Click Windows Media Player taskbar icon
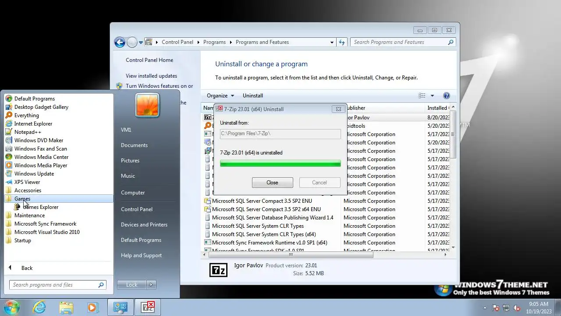Image resolution: width=561 pixels, height=316 pixels. (x=92, y=307)
